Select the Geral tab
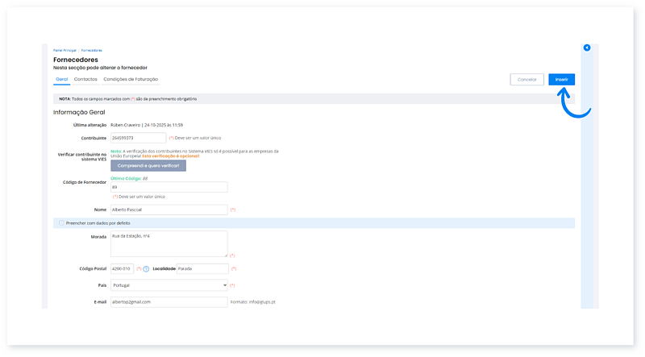This screenshot has height=357, width=645. pyautogui.click(x=61, y=79)
